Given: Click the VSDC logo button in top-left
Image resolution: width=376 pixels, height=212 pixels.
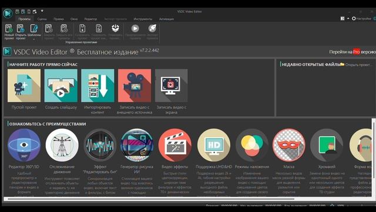Looking at the screenshot, I should [x=8, y=14].
